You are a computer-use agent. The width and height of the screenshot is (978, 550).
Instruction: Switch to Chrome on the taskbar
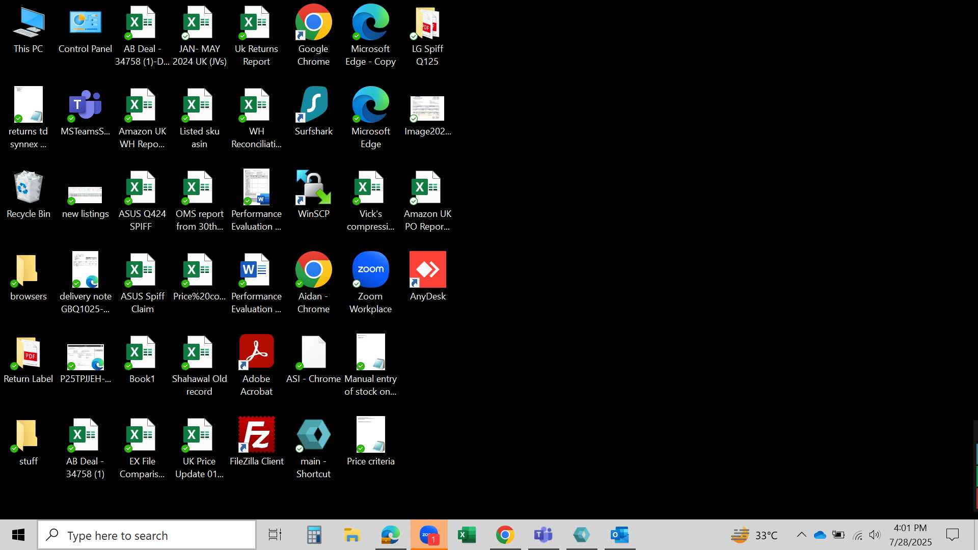pyautogui.click(x=505, y=535)
